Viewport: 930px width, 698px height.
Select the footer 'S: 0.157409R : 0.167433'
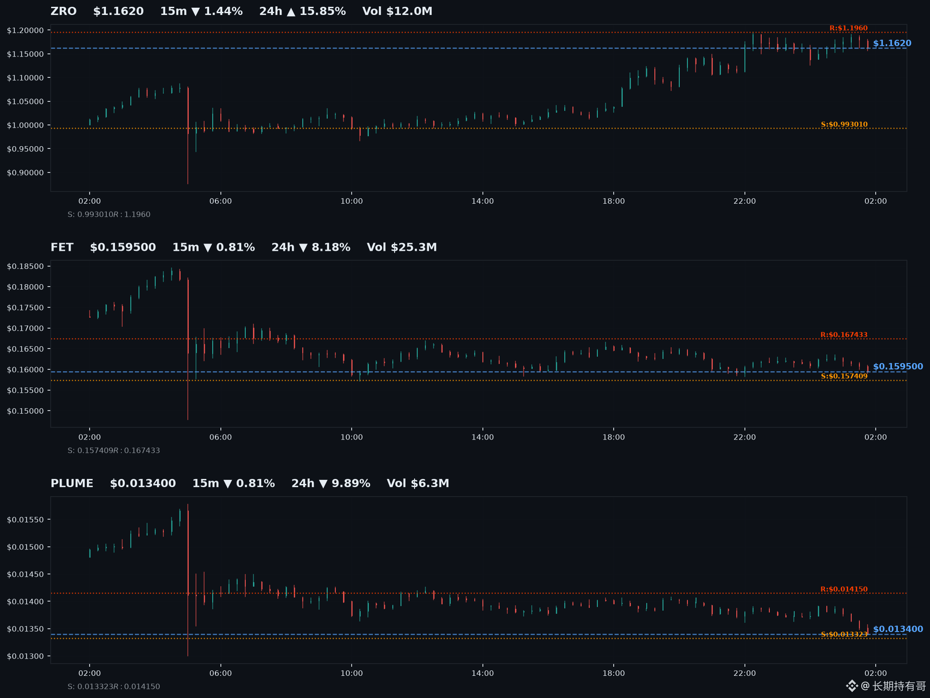(x=114, y=451)
